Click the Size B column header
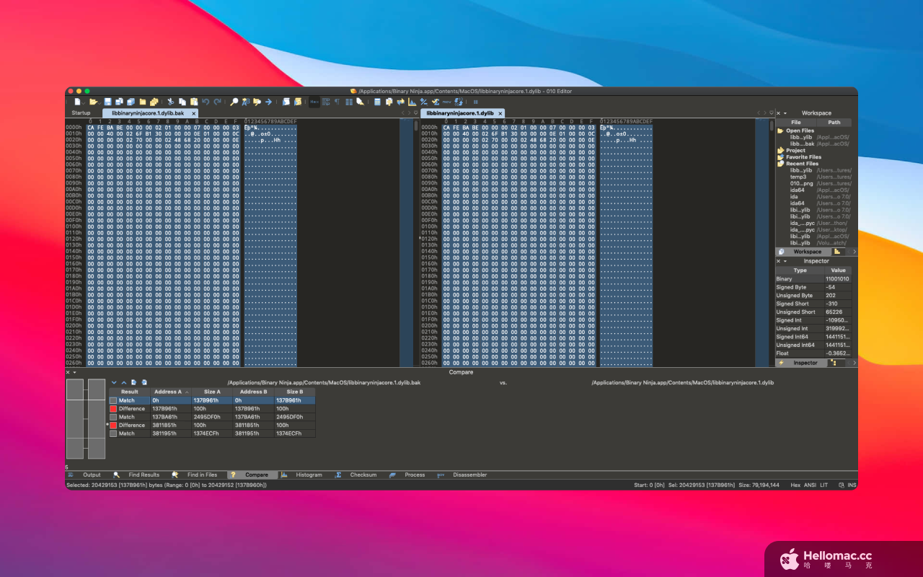The height and width of the screenshot is (577, 923). [295, 392]
